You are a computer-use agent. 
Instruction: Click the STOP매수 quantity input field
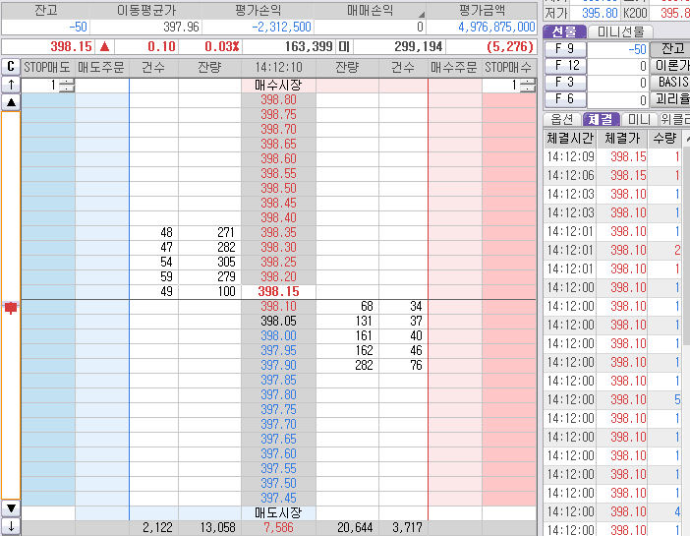pyautogui.click(x=501, y=85)
